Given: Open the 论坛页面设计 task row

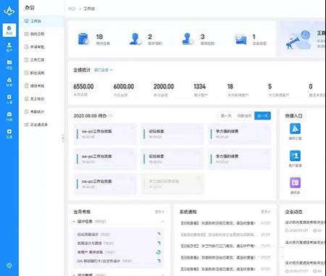Looking at the screenshot, I should point(120,234).
